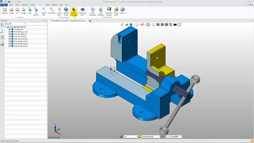Image resolution: width=254 pixels, height=143 pixels.
Task: Open dropdown arrow beside orange object icon
Action: tap(144, 25)
